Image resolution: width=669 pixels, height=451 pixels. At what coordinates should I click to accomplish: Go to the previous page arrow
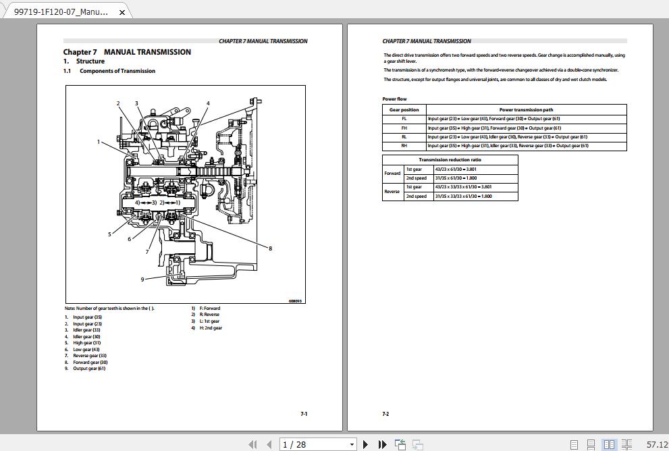coord(269,444)
